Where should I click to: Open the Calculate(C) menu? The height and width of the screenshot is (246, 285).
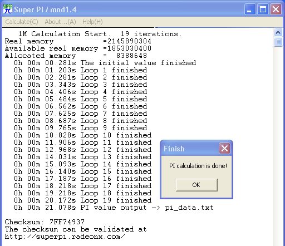22,22
